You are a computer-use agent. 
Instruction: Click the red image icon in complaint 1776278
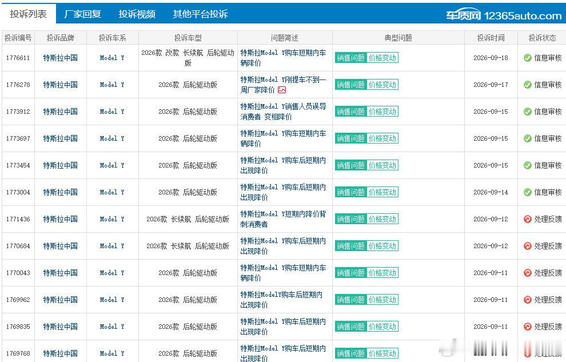click(x=281, y=90)
